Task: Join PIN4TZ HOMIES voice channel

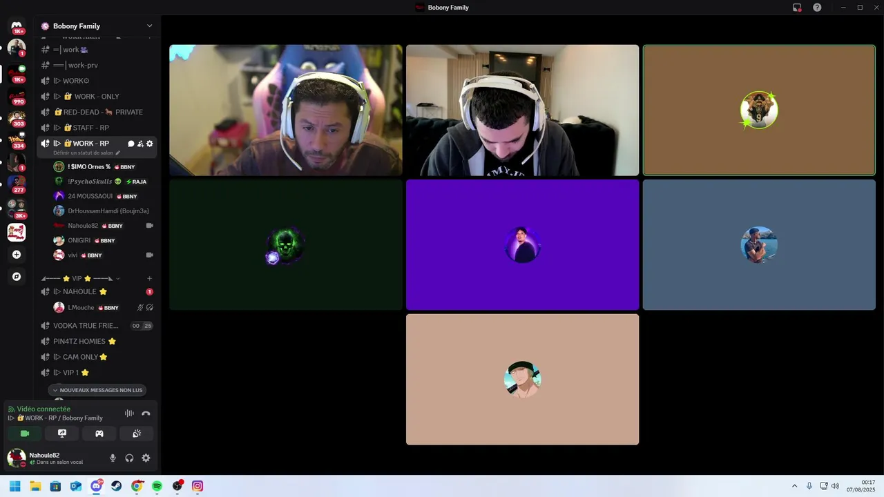Action: click(x=97, y=341)
